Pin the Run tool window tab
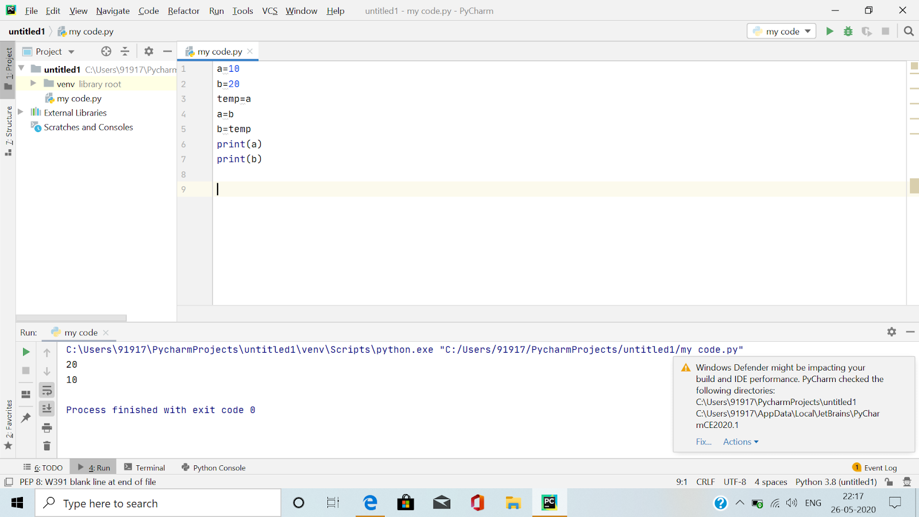Screen dimensions: 919x517 [x=25, y=418]
